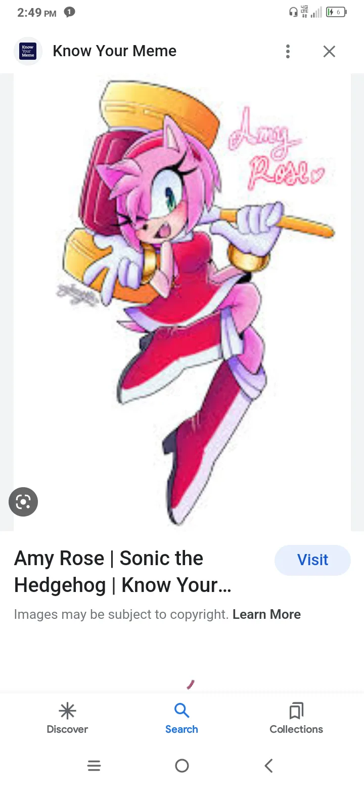Switch to the Discover tab
Screen dimensions: 364x790
click(67, 718)
